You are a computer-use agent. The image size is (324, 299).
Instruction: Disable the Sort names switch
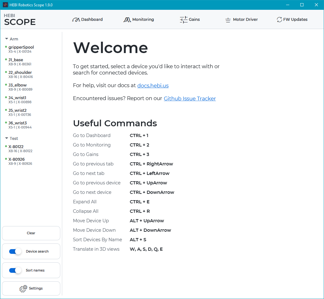click(x=15, y=270)
